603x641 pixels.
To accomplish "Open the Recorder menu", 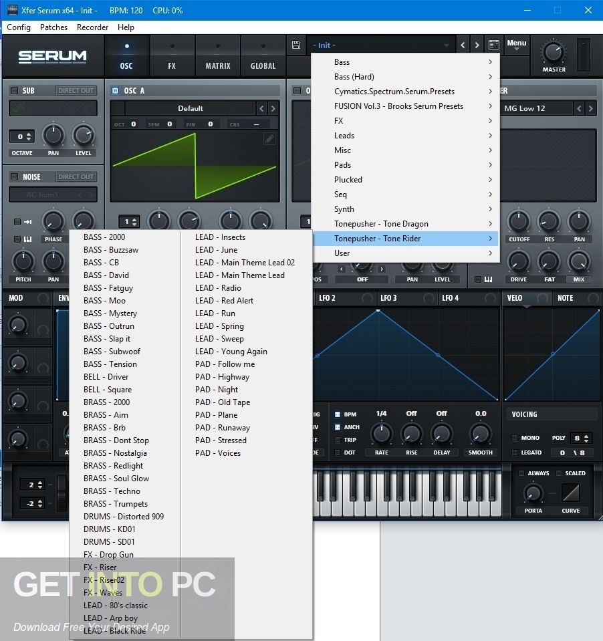I will [92, 27].
